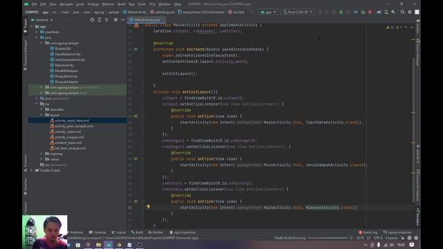Open MainActivity class in project tree
The height and width of the screenshot is (249, 443).
pos(64,65)
